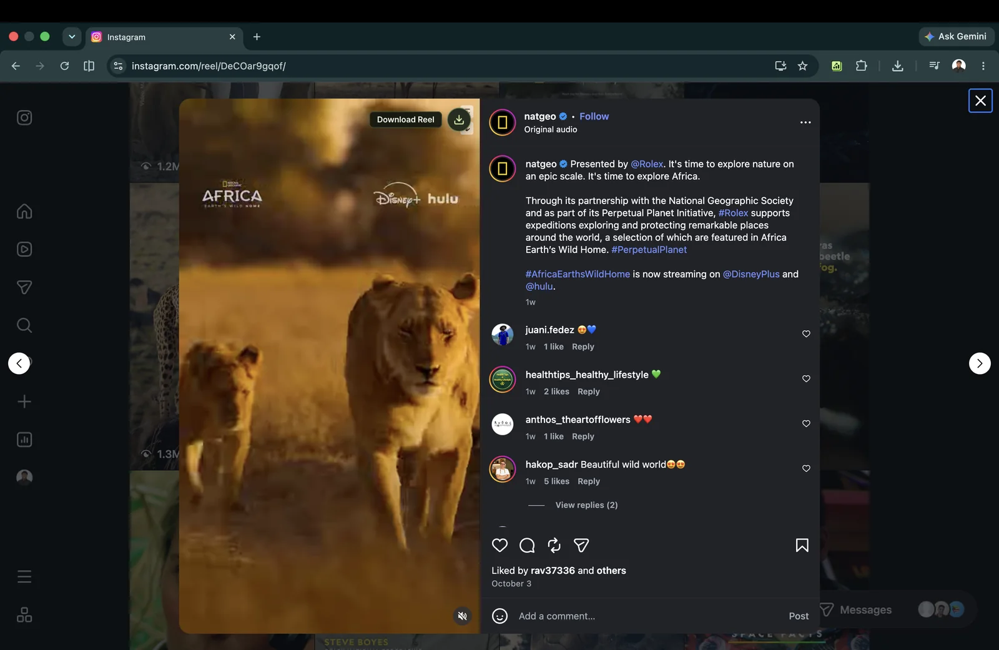
Task: Like juani.fedez's comment
Action: [x=806, y=334]
